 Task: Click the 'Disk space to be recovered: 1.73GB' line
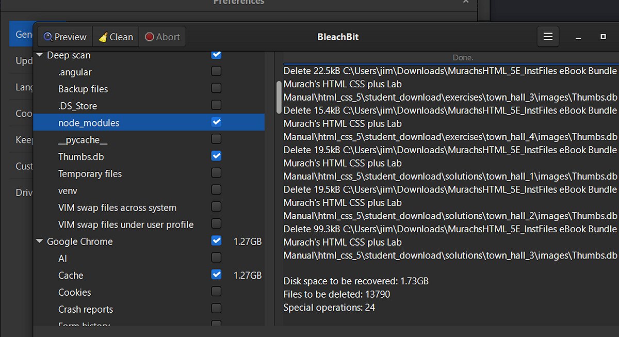(356, 281)
